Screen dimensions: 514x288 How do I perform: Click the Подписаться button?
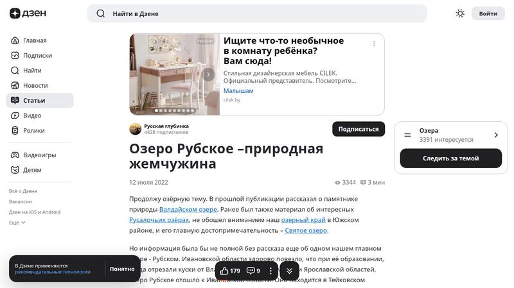(x=359, y=130)
